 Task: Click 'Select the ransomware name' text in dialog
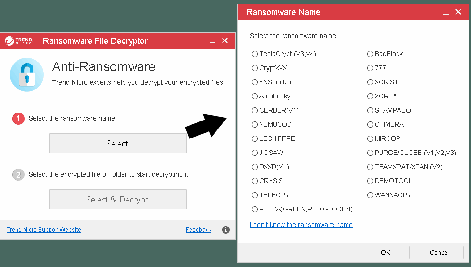293,36
